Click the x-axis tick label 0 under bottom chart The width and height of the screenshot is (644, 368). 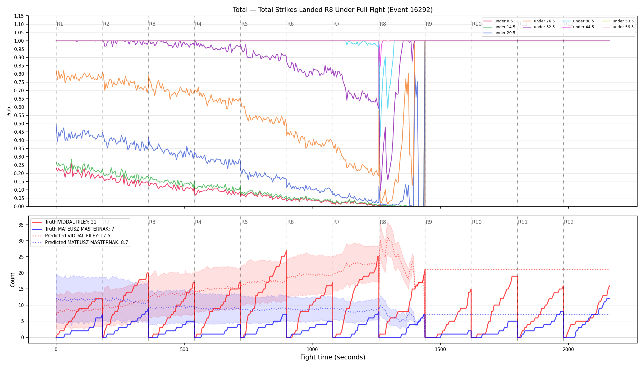[56, 350]
